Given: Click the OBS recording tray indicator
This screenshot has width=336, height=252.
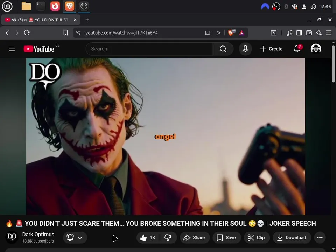Looking at the screenshot, I should 276,7.
